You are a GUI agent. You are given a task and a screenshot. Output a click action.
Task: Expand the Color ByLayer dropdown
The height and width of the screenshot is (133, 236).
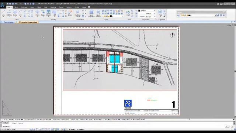155,11
